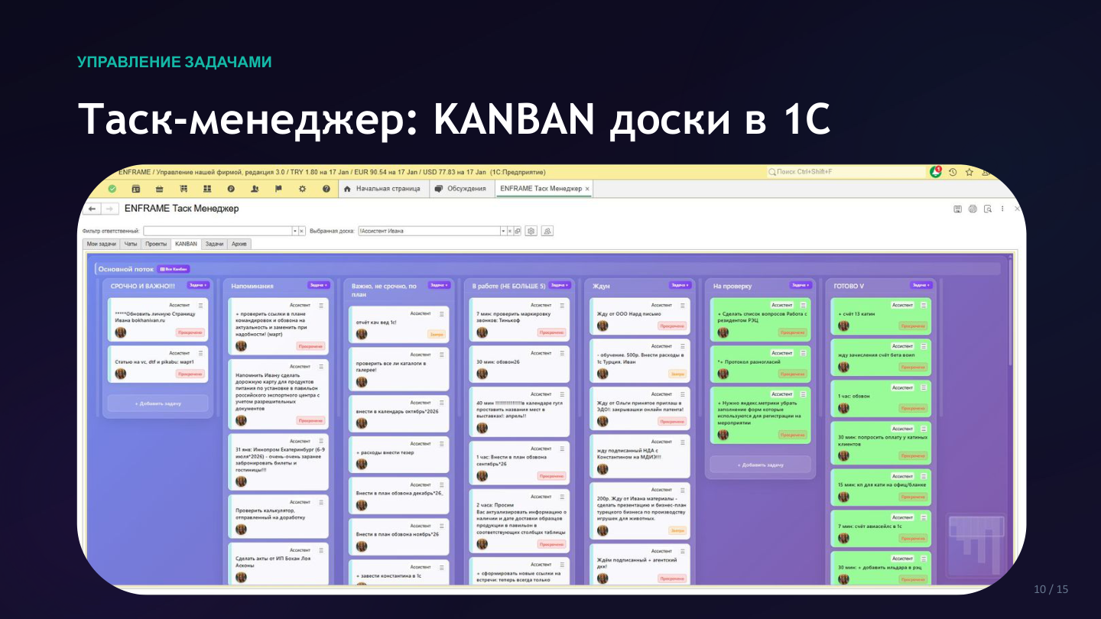Screen dimensions: 1101x619
Task: Open the three-dot more actions menu
Action: (1002, 209)
